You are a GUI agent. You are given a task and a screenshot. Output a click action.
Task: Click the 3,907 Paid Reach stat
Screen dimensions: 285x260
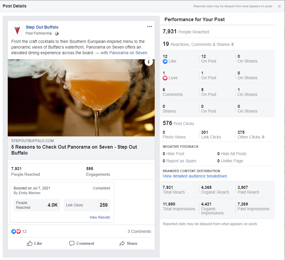point(248,190)
